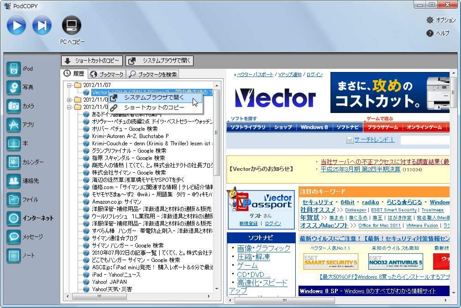Viewport: 461px width, 308px height.
Task: Select 指原 スキャンダル - Google 検索 entry
Action: point(128,158)
